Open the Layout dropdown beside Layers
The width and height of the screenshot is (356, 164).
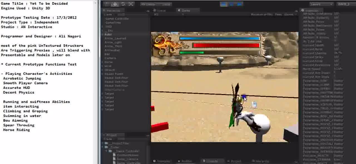pos(346,4)
